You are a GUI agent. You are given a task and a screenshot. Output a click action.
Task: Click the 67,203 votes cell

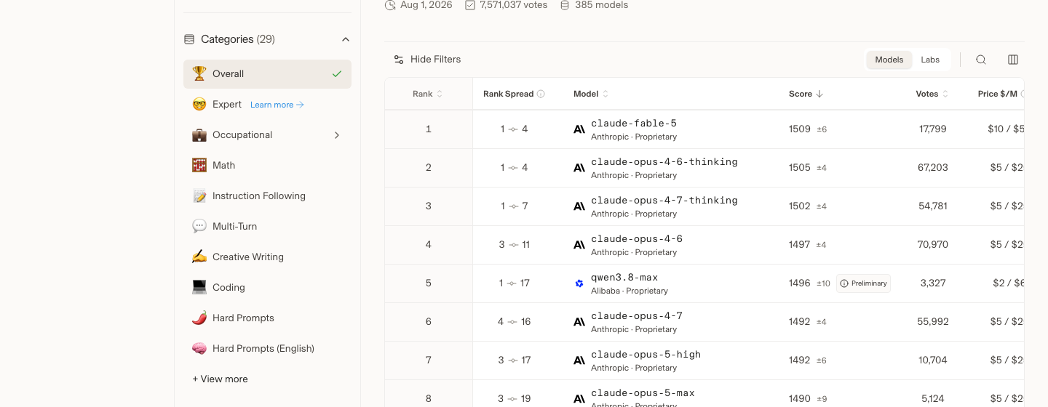(933, 168)
